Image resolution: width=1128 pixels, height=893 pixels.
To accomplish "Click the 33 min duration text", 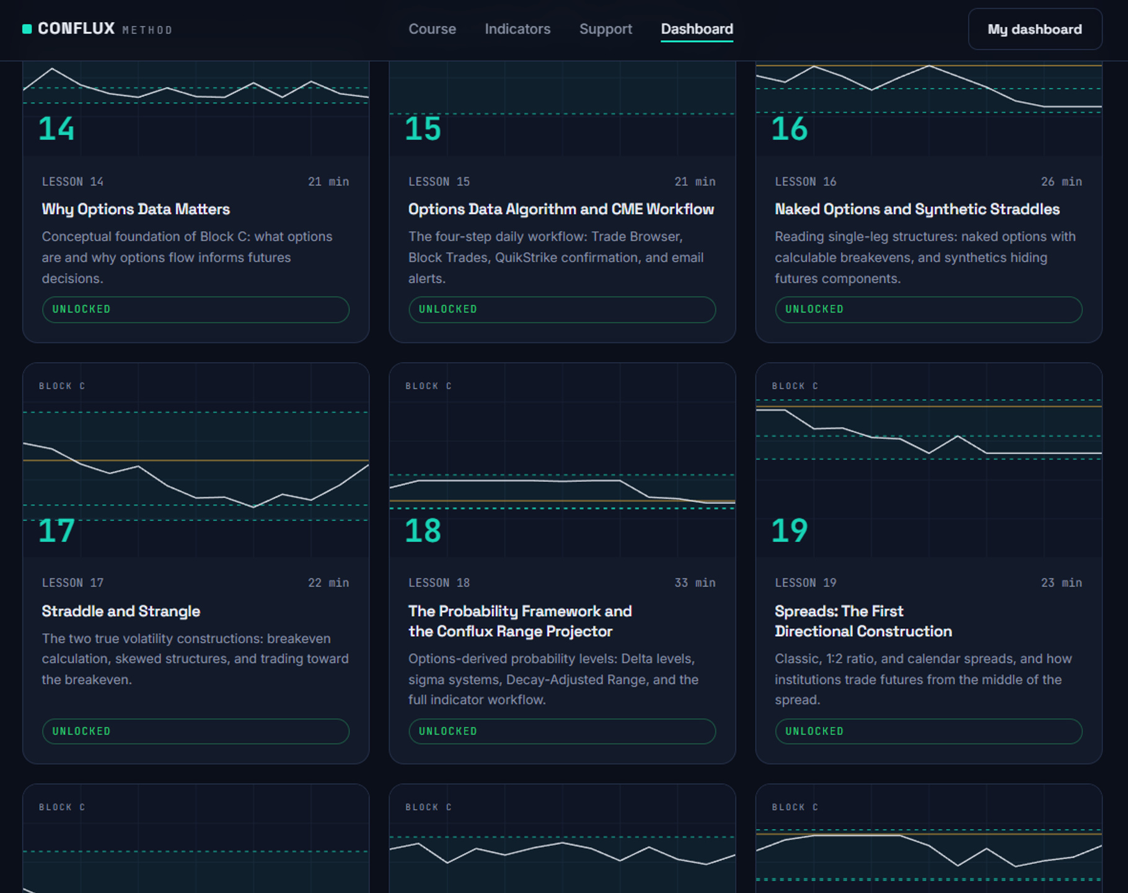I will click(695, 583).
